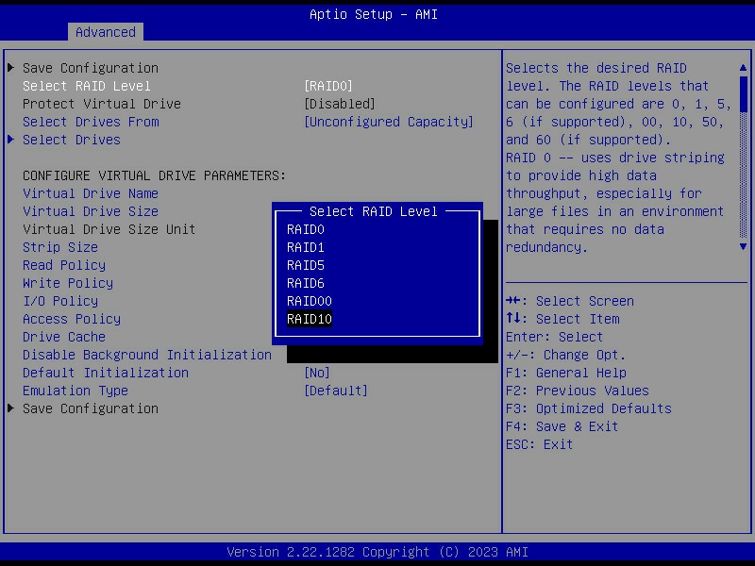755x566 pixels.
Task: Open the [RAID0] value of Select RAID Level
Action: tap(328, 86)
